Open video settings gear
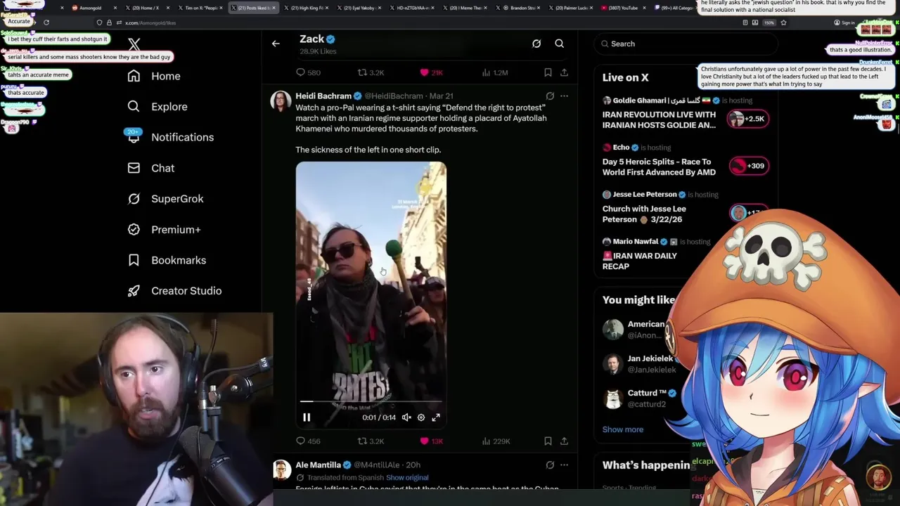 (x=421, y=417)
